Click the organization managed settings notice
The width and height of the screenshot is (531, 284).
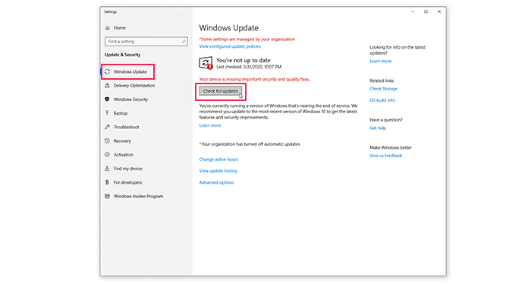[x=247, y=39]
